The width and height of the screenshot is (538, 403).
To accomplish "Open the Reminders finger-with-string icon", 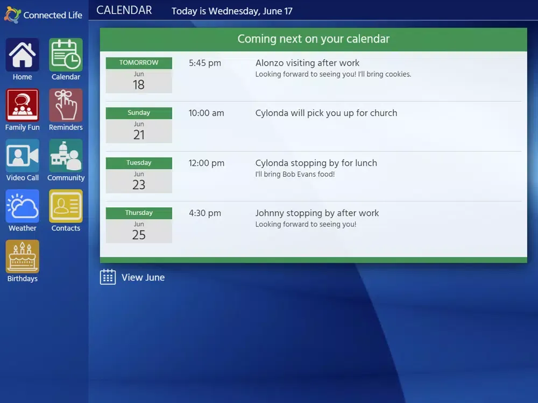I will (66, 105).
